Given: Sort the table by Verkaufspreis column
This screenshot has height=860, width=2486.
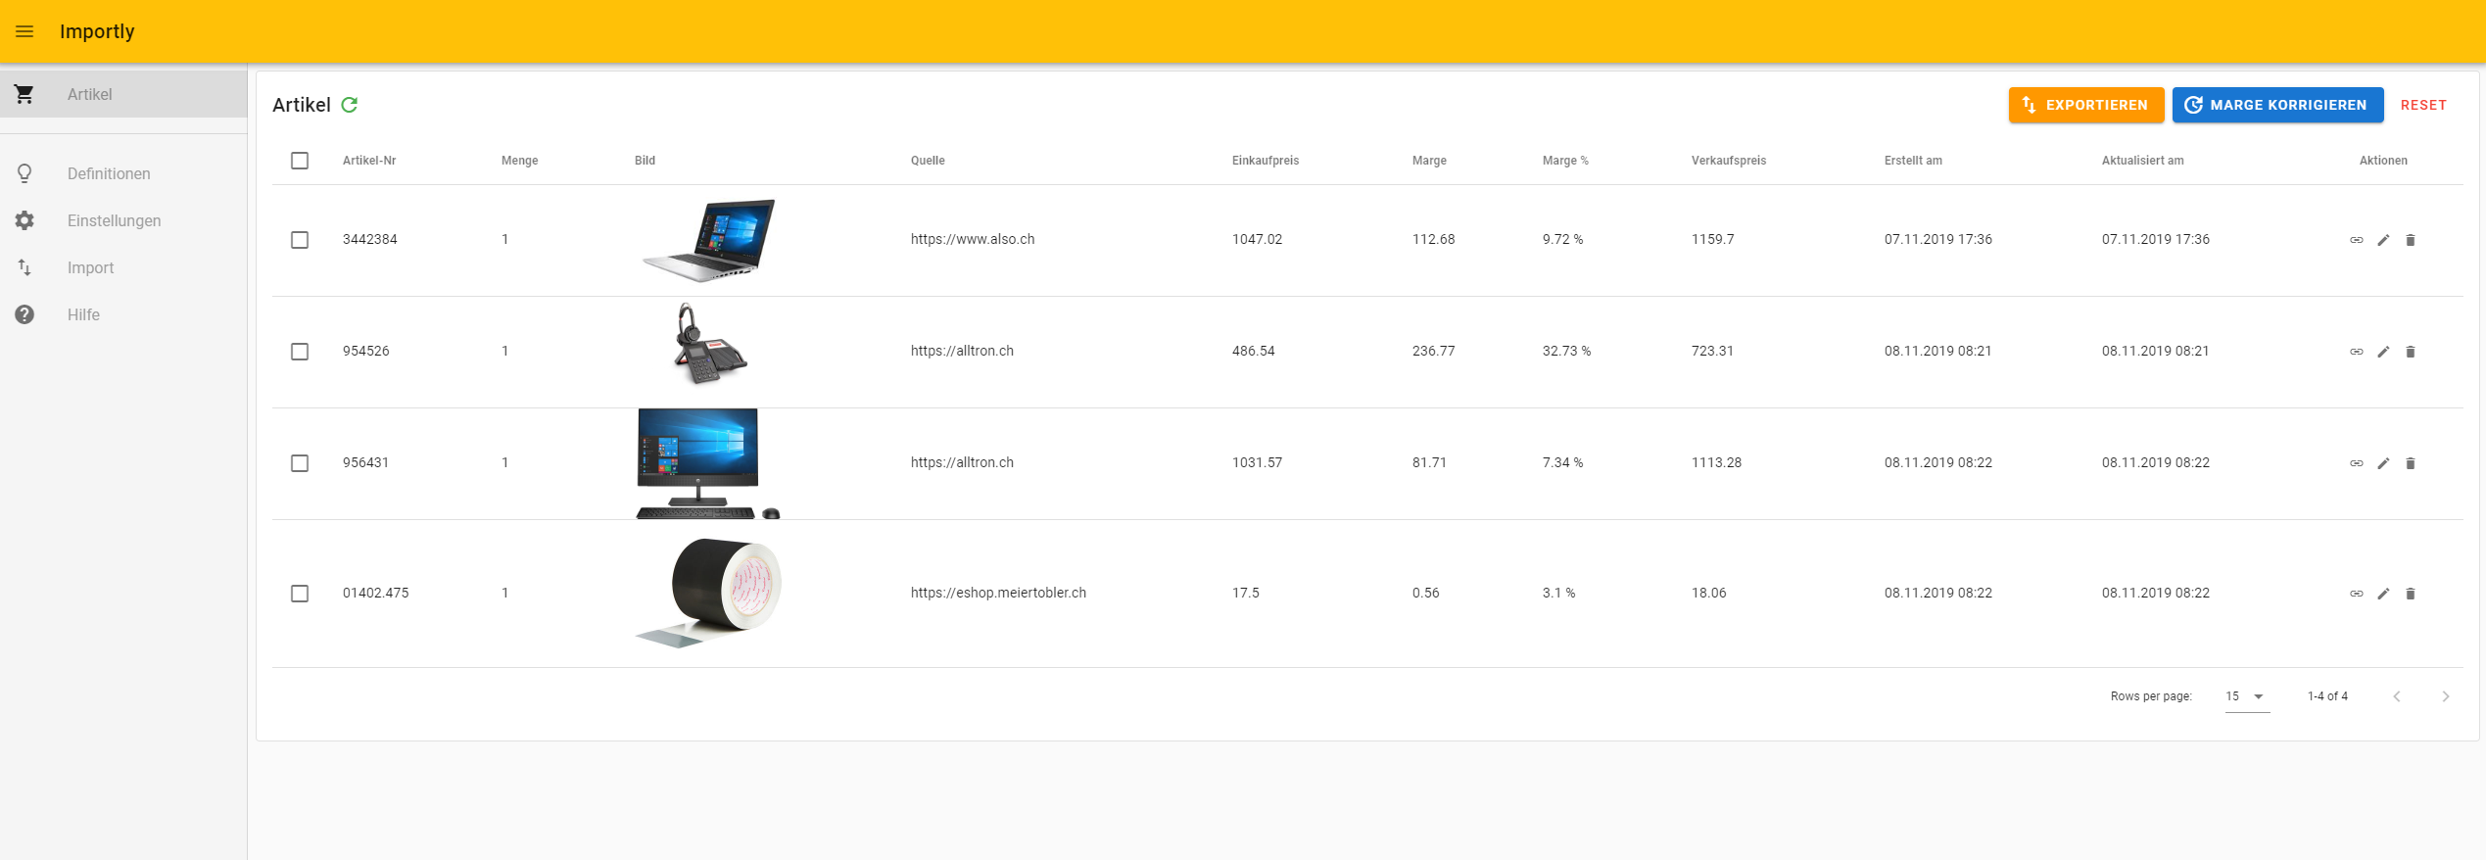Looking at the screenshot, I should (x=1728, y=161).
